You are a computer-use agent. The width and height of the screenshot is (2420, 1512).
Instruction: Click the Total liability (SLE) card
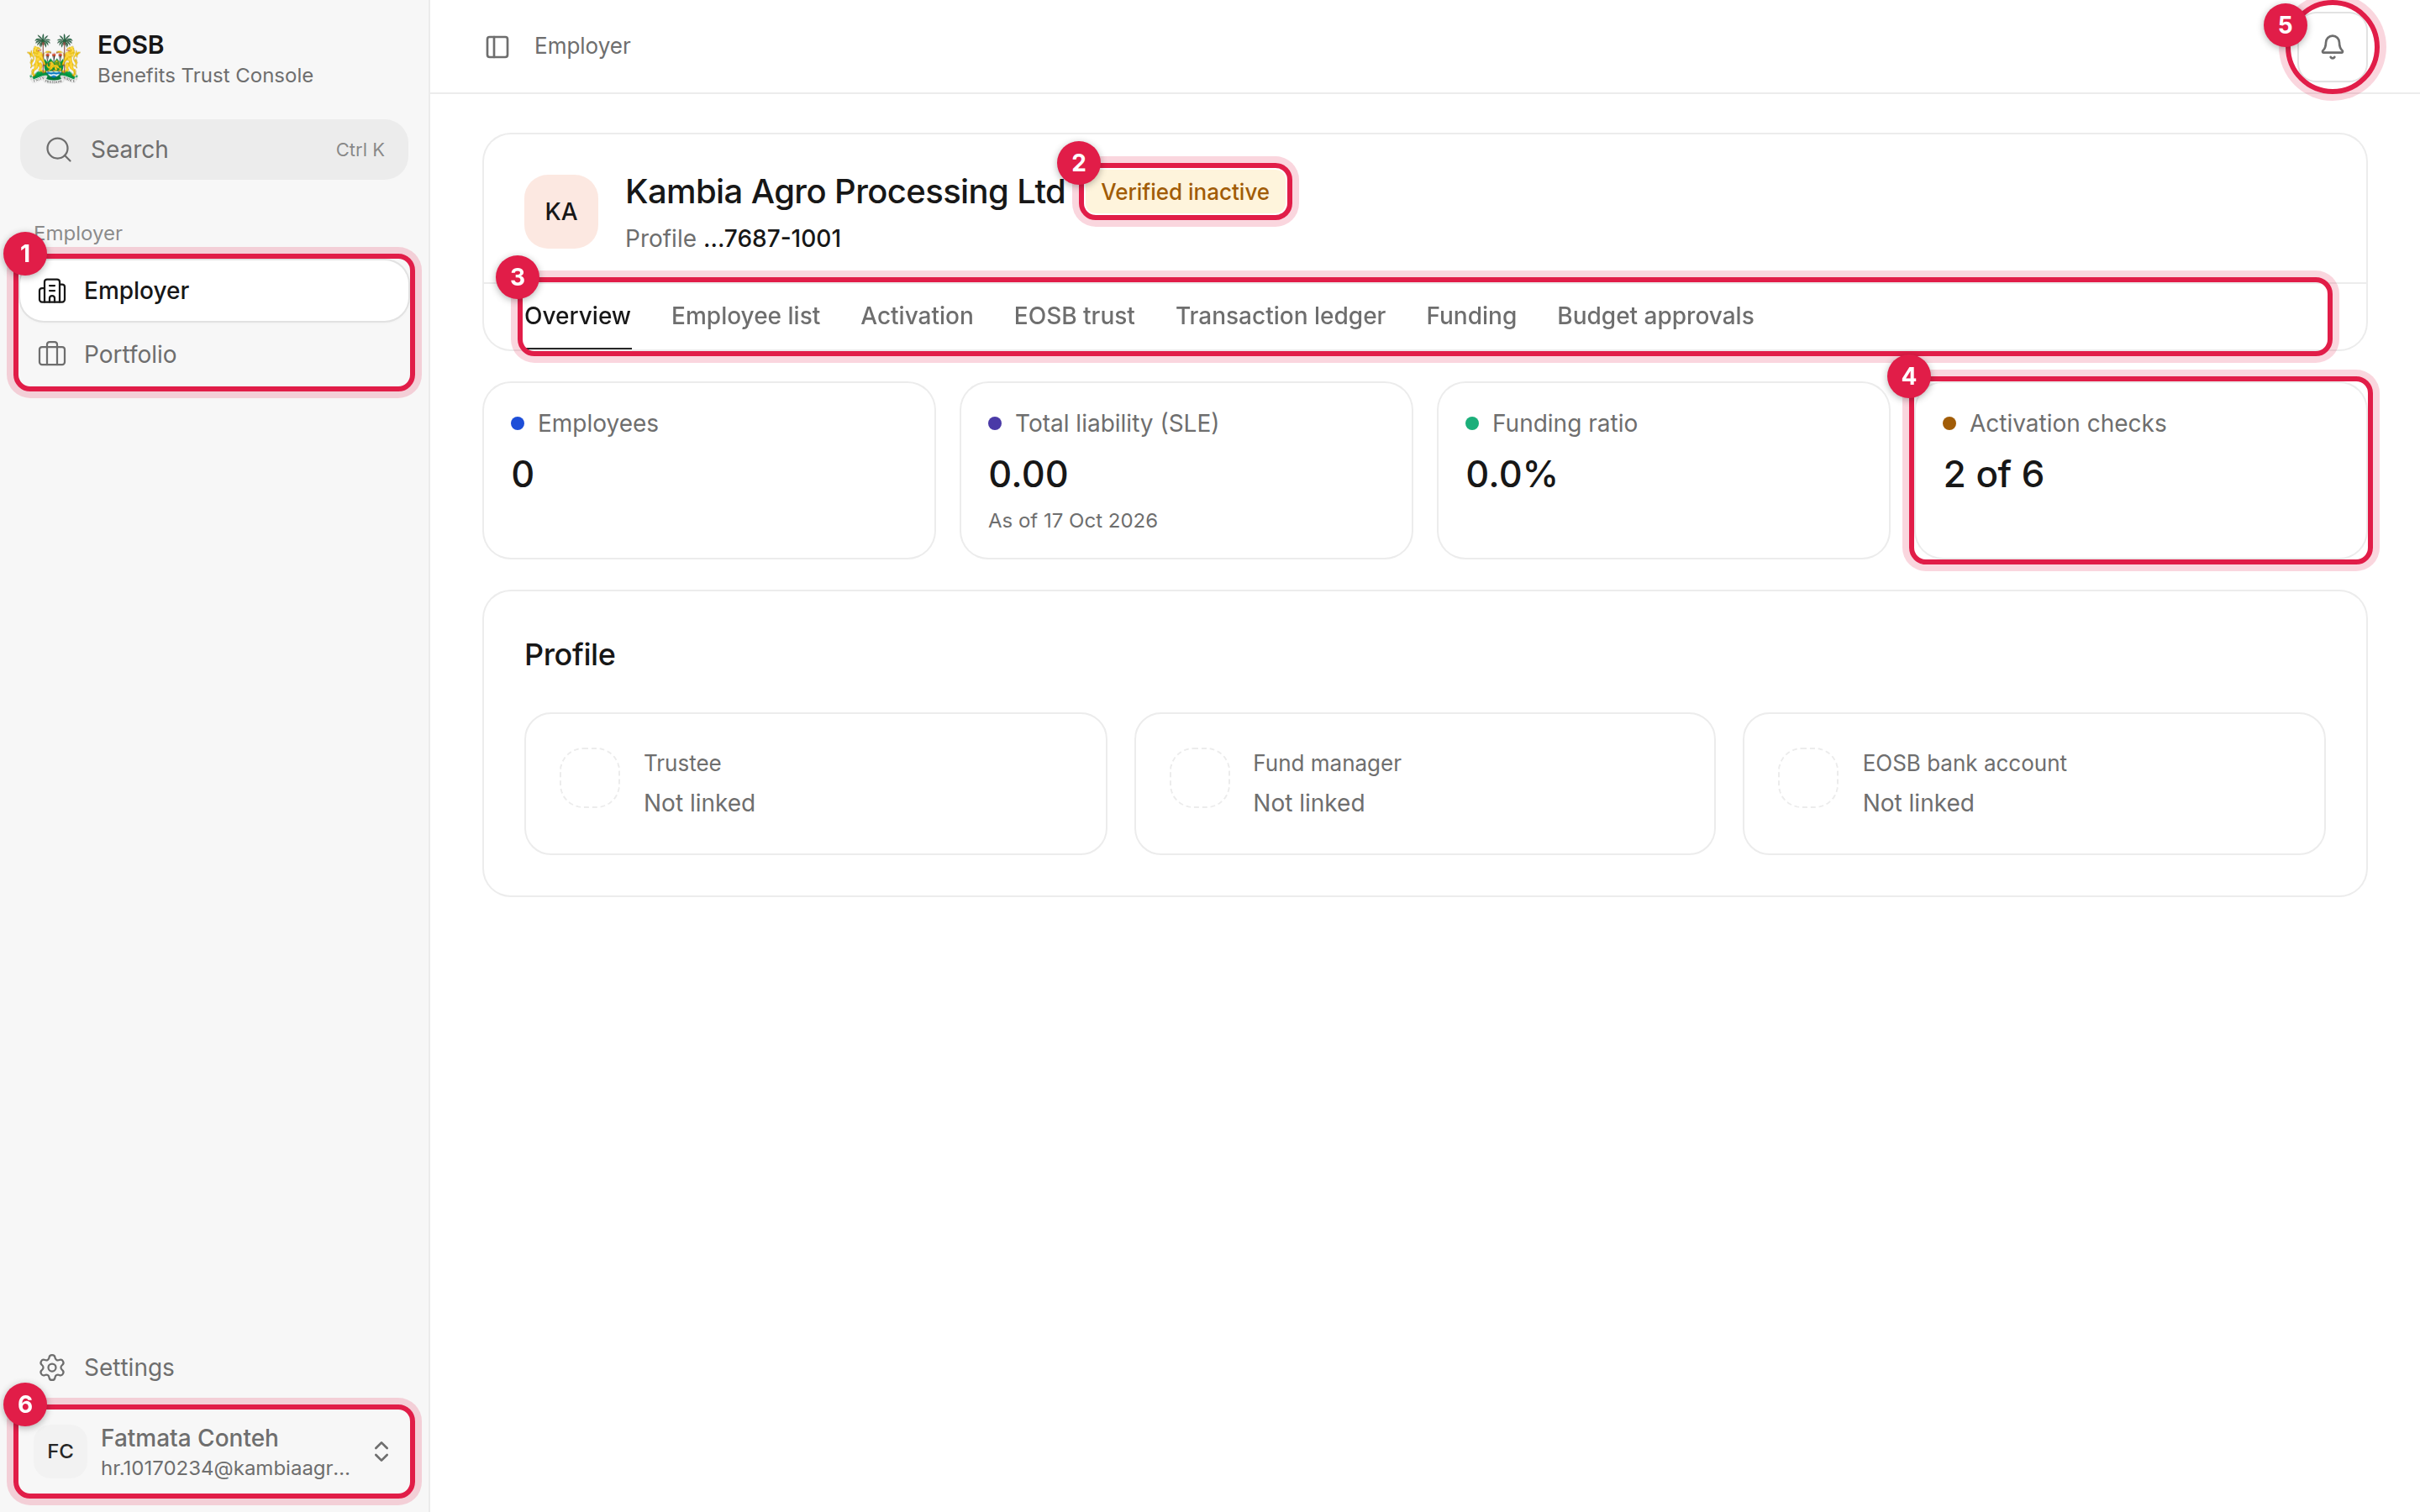[1186, 470]
